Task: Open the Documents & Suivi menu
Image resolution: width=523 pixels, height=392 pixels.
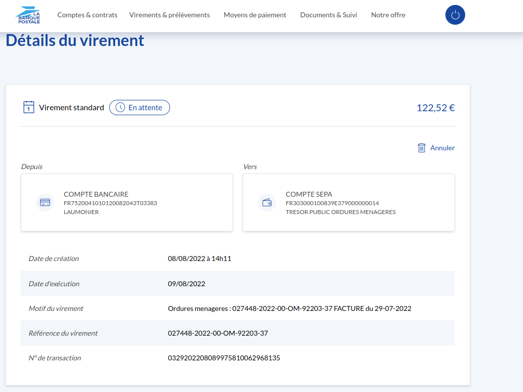Action: click(329, 15)
